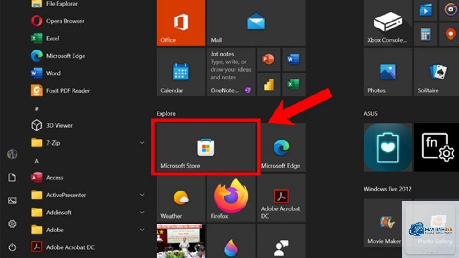The width and height of the screenshot is (459, 258).
Task: Open the Paint 3D droplet tile
Action: point(231,241)
